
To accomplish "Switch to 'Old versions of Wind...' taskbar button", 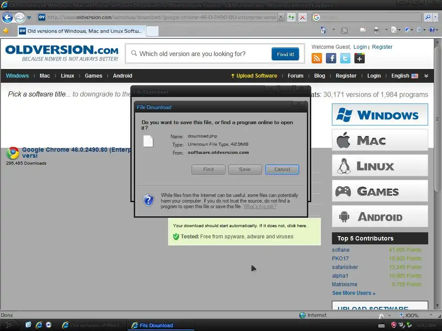I will [x=92, y=325].
